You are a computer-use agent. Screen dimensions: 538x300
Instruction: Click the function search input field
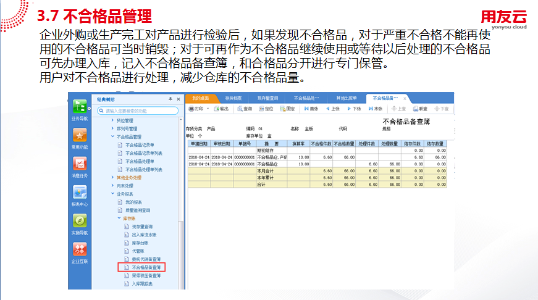[141, 111]
